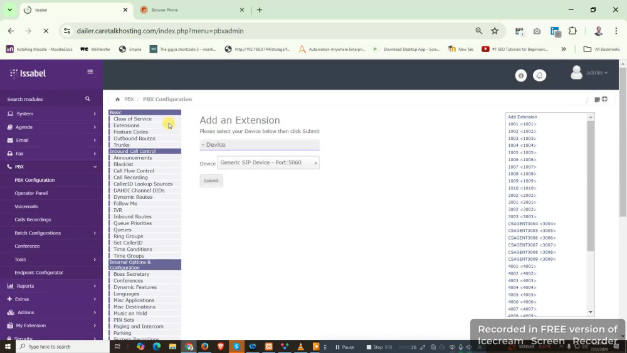Open File Explorer from taskbar
Screen dimensions: 627x353
click(173, 347)
